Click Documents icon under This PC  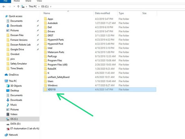(x=8, y=95)
